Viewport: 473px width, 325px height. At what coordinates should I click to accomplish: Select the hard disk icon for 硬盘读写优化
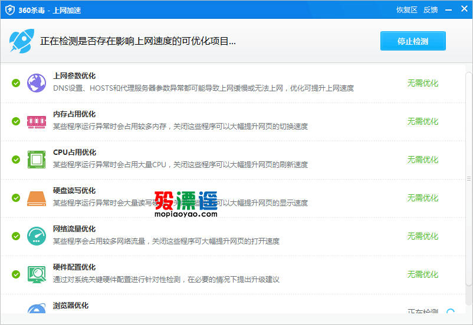click(37, 198)
